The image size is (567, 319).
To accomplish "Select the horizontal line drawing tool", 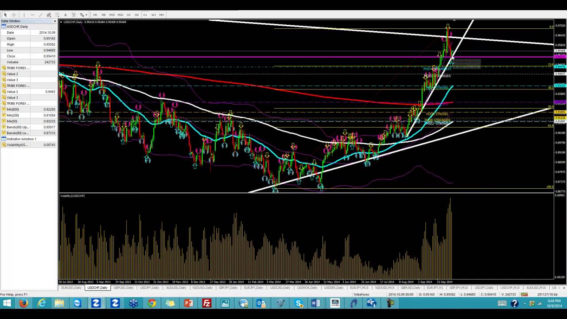I will [x=32, y=15].
